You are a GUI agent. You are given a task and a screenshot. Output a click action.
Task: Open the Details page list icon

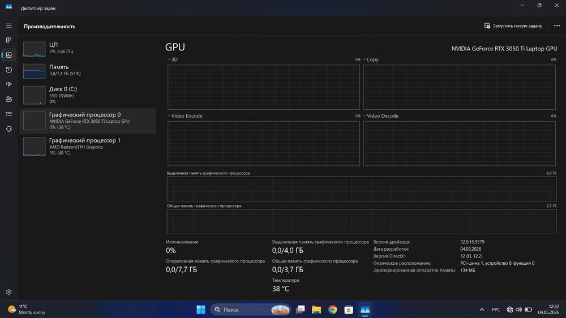point(8,114)
